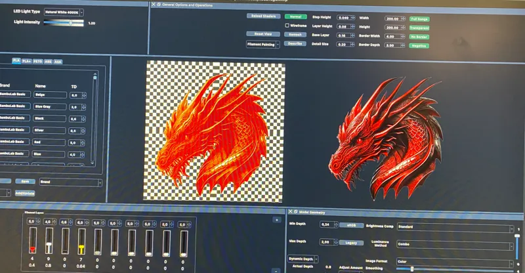Select the Beige filament name field
The image size is (525, 273).
[x=51, y=94]
